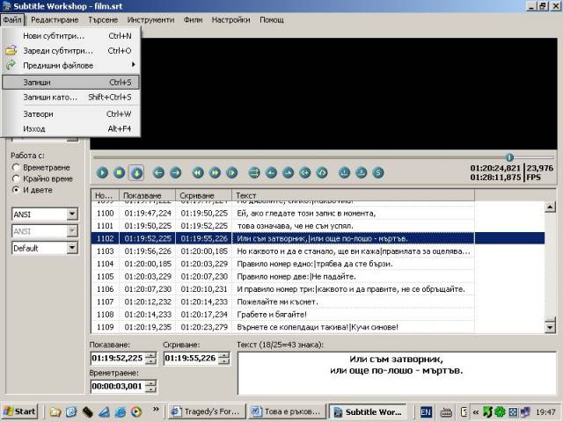Sort by Показване column header
The image size is (563, 422).
click(x=147, y=195)
